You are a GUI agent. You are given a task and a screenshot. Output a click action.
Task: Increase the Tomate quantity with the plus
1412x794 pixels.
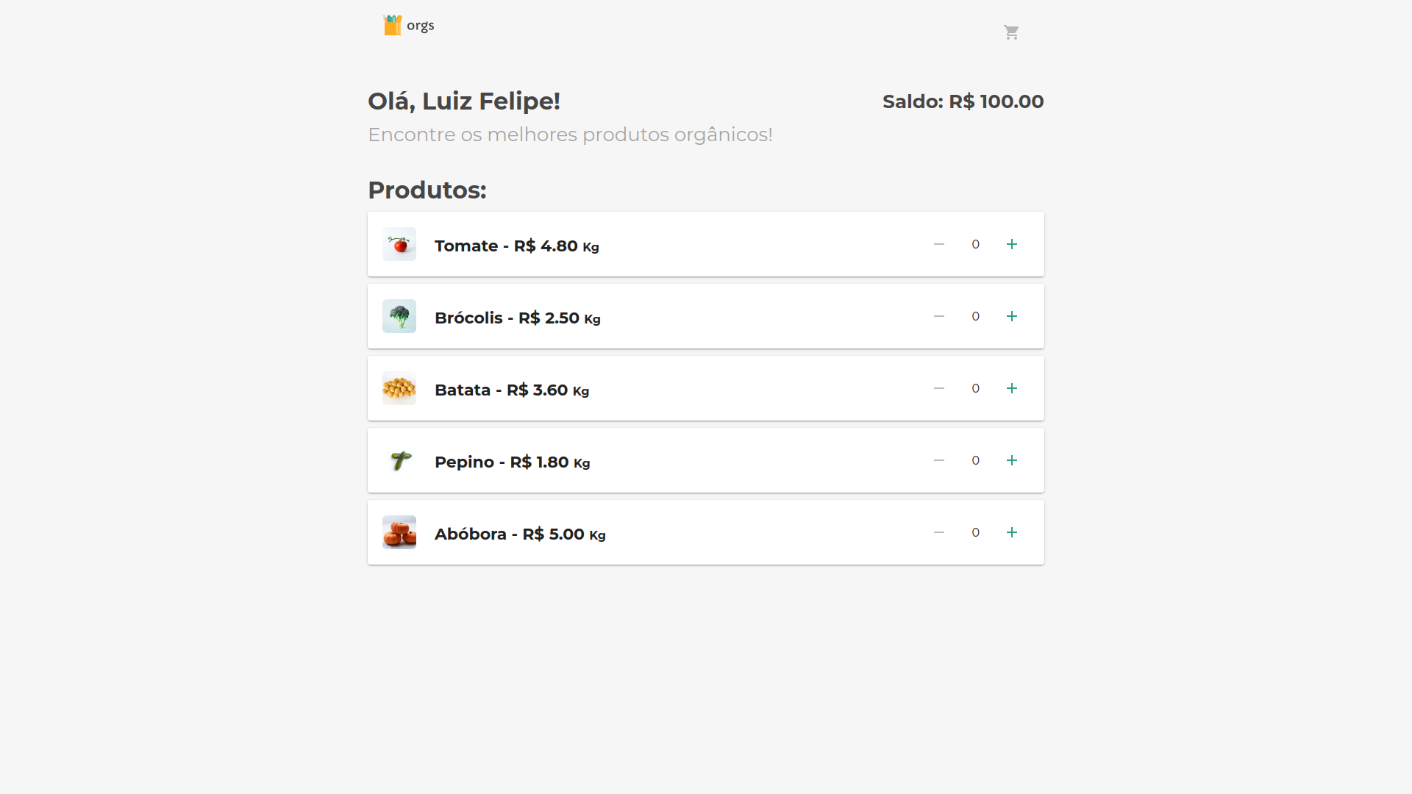pyautogui.click(x=1012, y=244)
